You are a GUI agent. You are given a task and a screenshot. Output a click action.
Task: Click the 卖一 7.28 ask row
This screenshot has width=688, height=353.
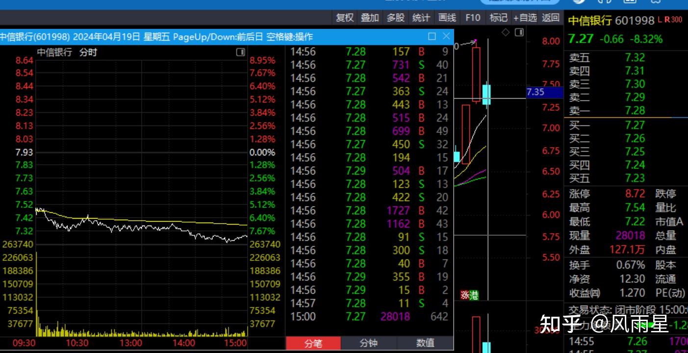(x=626, y=111)
